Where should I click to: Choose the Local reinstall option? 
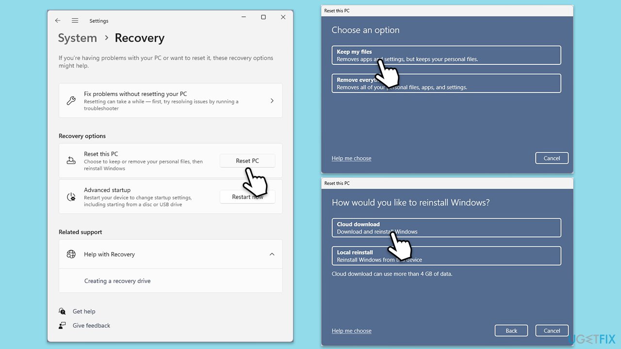(446, 256)
